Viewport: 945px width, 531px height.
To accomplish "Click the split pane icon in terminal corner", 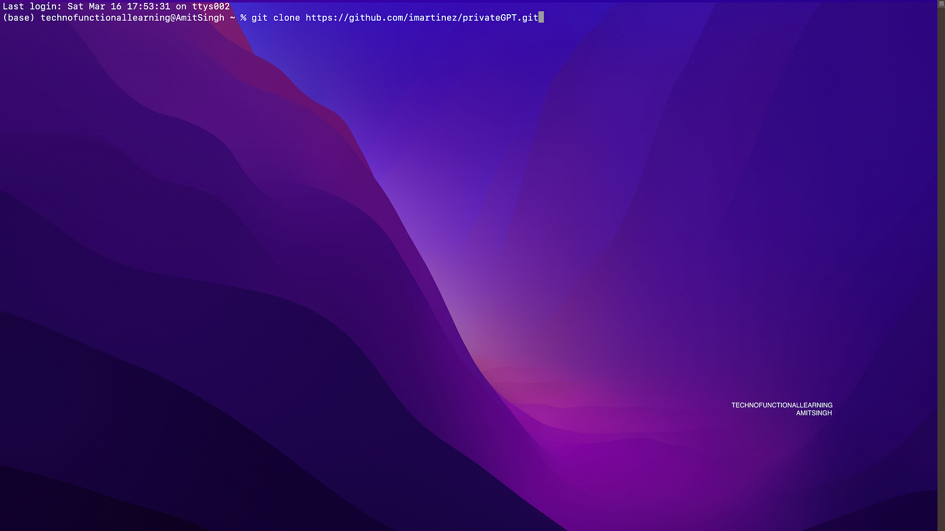I will (x=941, y=4).
